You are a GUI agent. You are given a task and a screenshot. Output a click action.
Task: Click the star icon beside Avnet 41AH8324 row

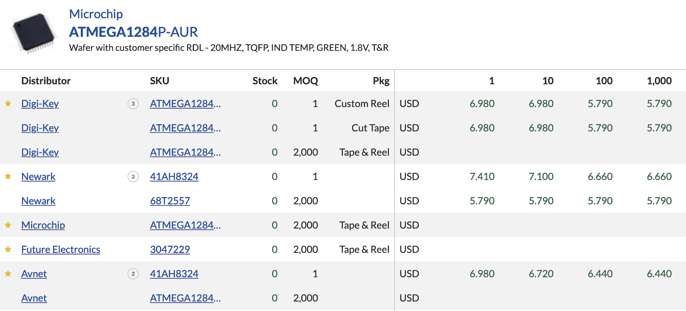(x=8, y=274)
